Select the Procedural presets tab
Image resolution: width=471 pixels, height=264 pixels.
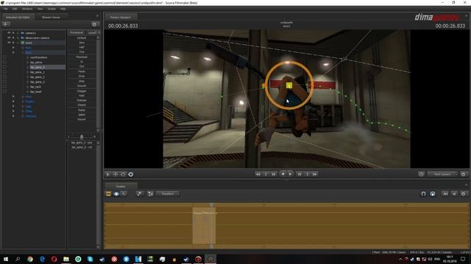77,32
